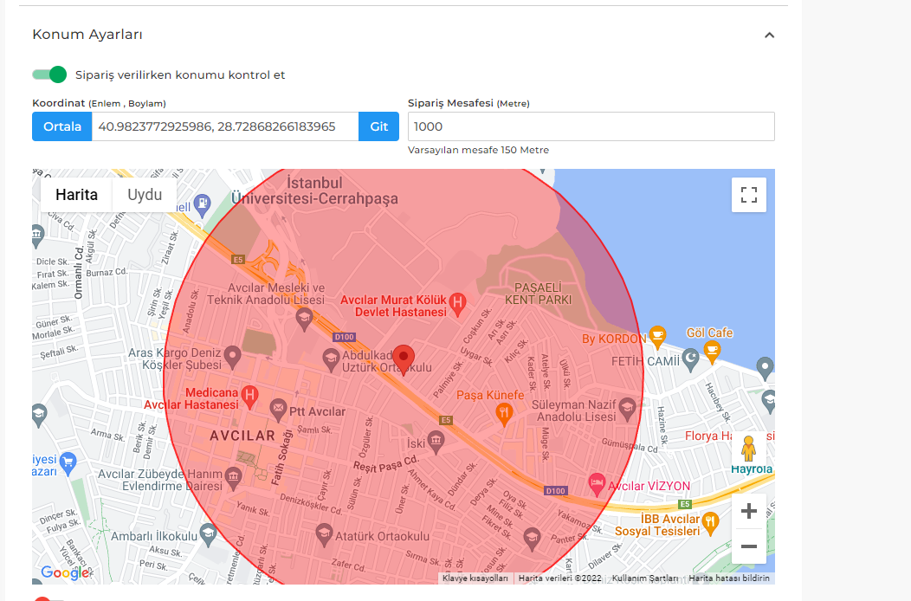Click the FETİH CAMİİ mosque marker
911x601 pixels.
tap(690, 359)
